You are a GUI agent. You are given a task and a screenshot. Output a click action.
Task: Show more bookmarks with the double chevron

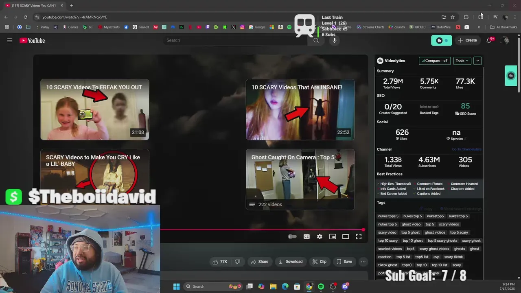click(x=479, y=27)
